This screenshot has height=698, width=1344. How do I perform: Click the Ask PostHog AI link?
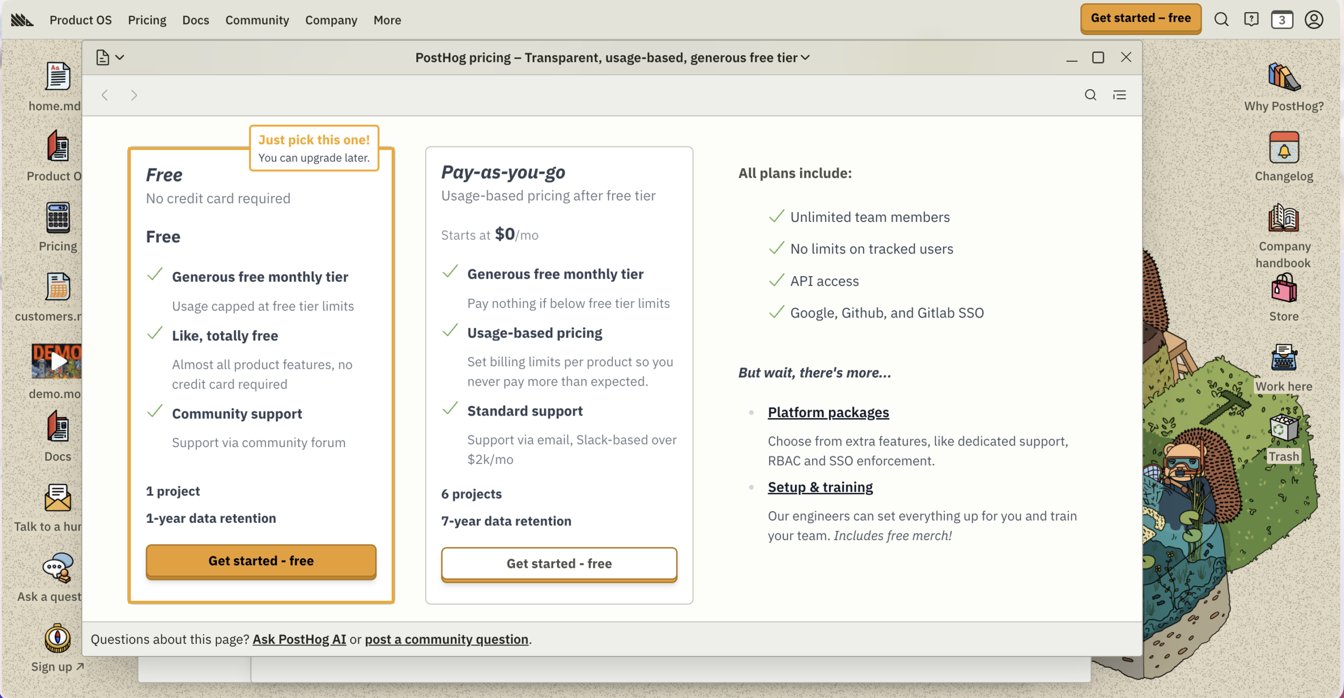(x=299, y=639)
